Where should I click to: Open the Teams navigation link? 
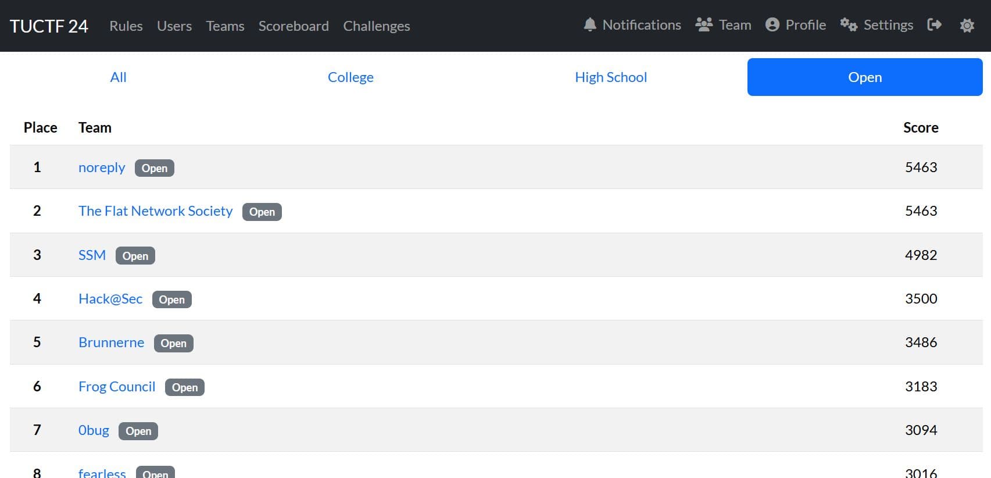point(225,26)
